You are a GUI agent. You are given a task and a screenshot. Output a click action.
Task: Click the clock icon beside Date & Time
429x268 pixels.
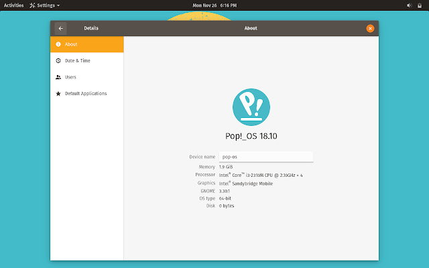[58, 61]
